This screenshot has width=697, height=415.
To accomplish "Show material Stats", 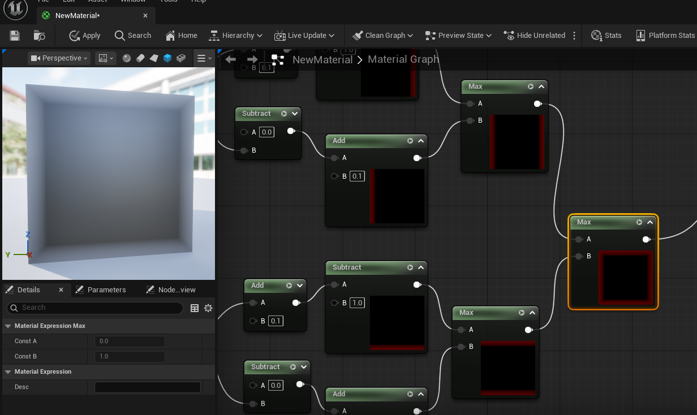I will pyautogui.click(x=606, y=35).
